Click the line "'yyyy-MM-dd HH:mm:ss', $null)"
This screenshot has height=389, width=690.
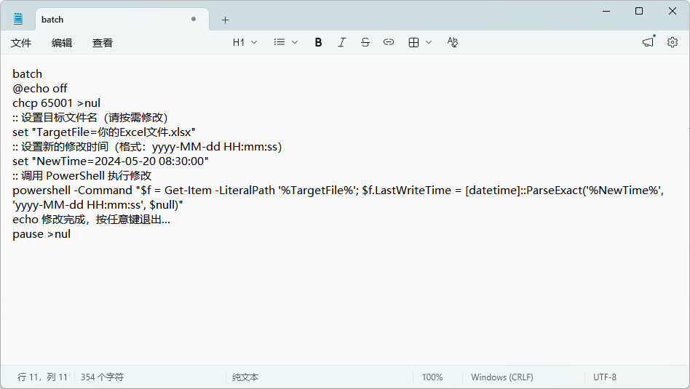click(98, 204)
